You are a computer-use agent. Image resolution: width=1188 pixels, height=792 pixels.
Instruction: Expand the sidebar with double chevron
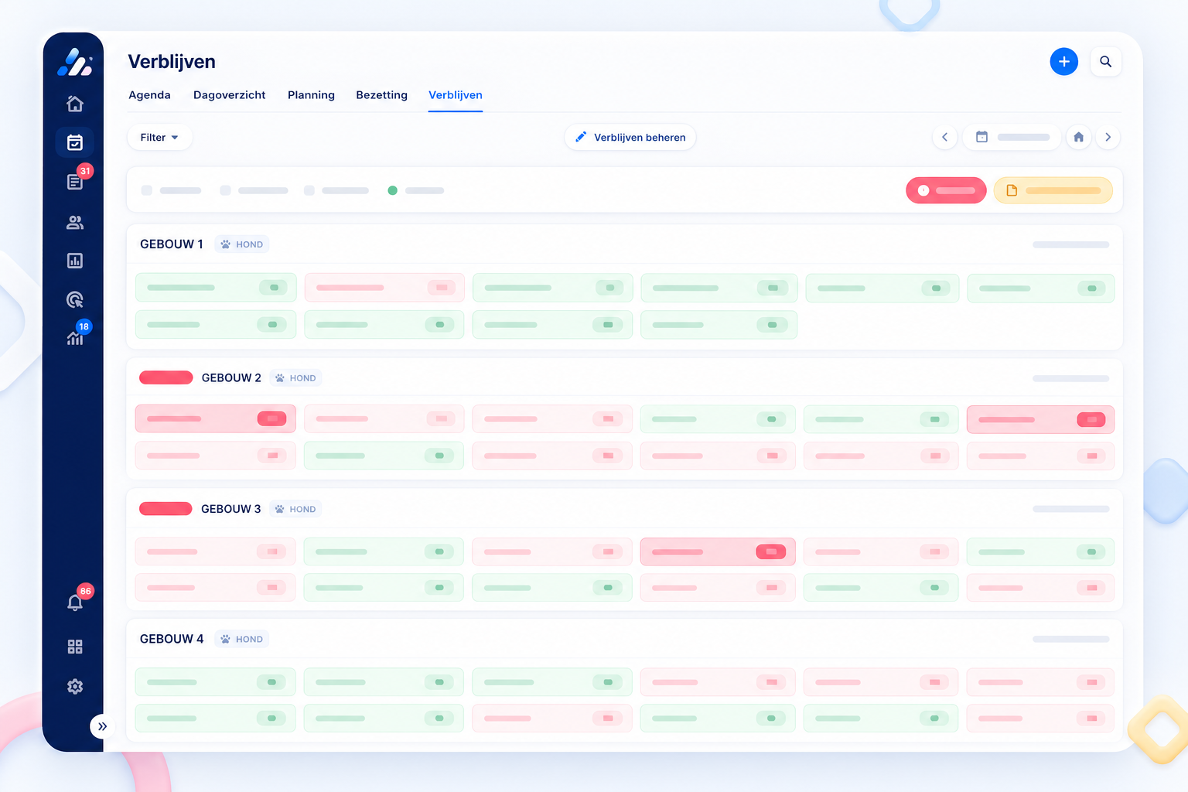point(102,726)
